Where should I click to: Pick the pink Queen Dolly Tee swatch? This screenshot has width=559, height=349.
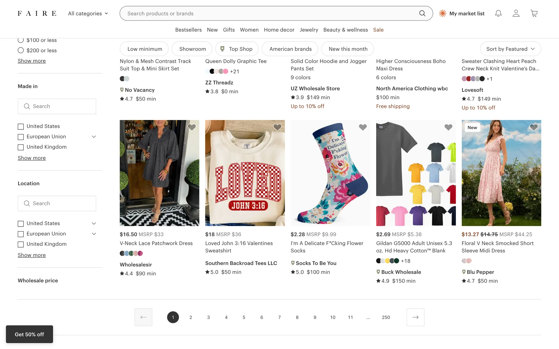pos(226,71)
